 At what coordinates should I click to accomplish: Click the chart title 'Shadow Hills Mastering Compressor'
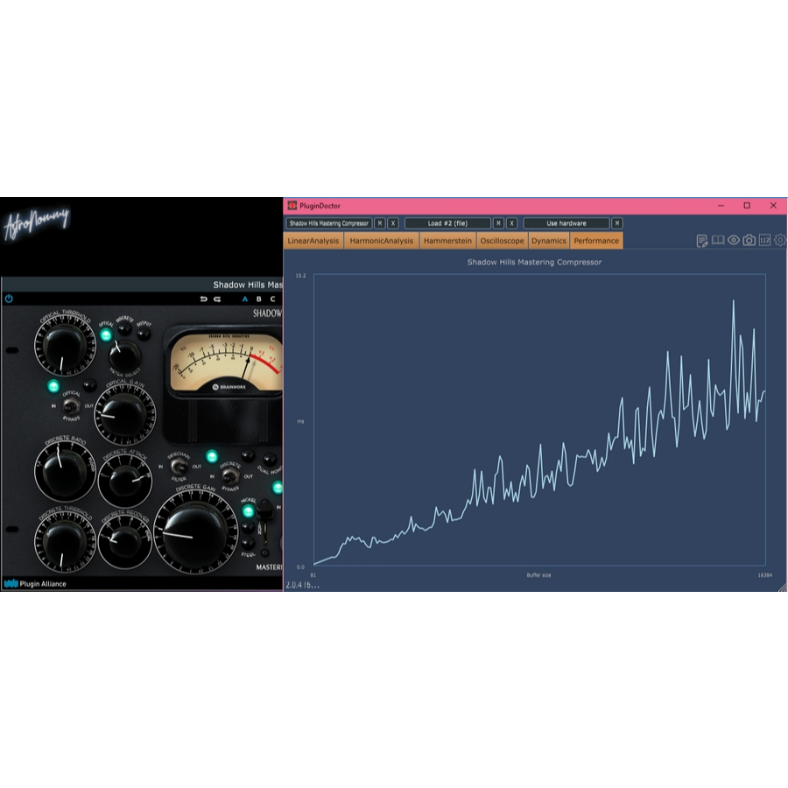[534, 263]
